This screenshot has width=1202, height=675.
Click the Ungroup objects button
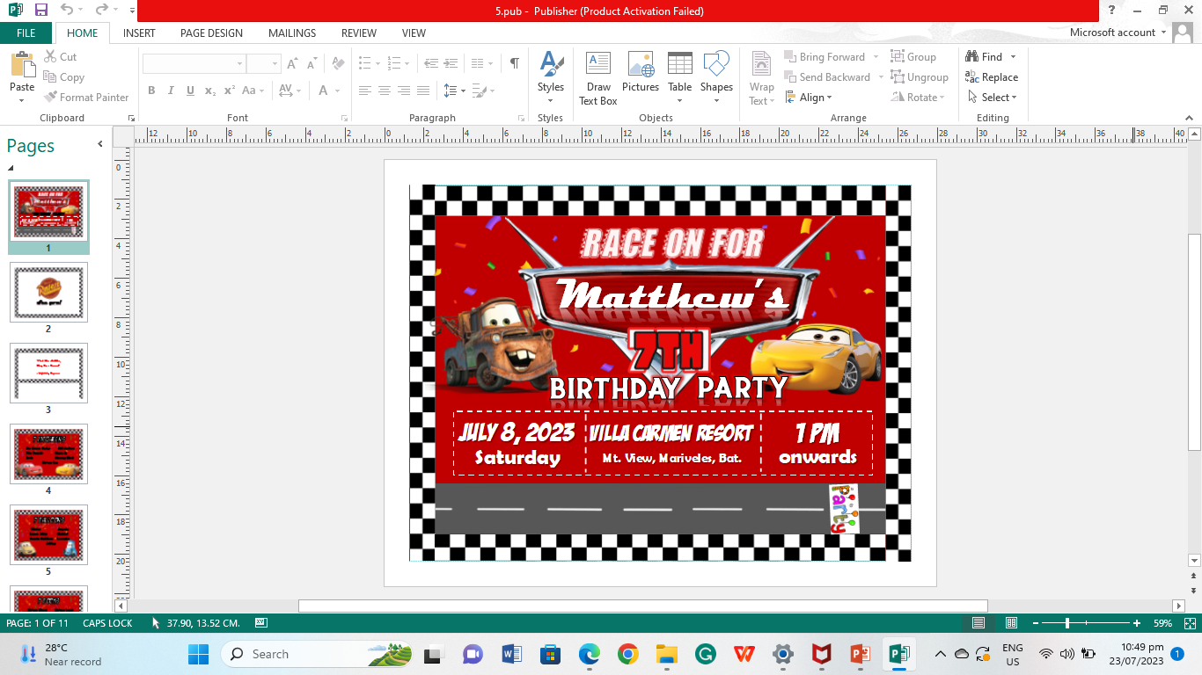click(920, 77)
